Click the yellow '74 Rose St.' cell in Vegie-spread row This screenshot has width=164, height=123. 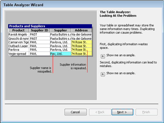(81, 54)
